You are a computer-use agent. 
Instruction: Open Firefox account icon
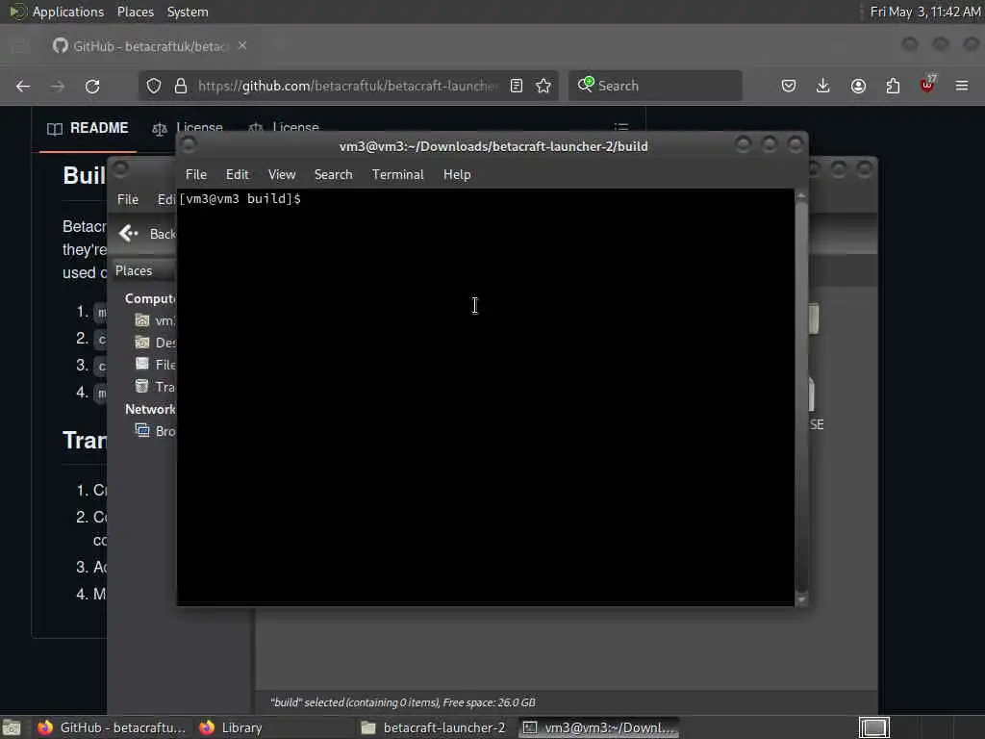[858, 86]
